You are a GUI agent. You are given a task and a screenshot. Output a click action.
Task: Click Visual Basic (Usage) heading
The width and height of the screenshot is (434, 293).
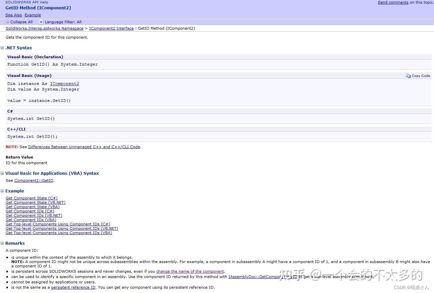[x=30, y=76]
